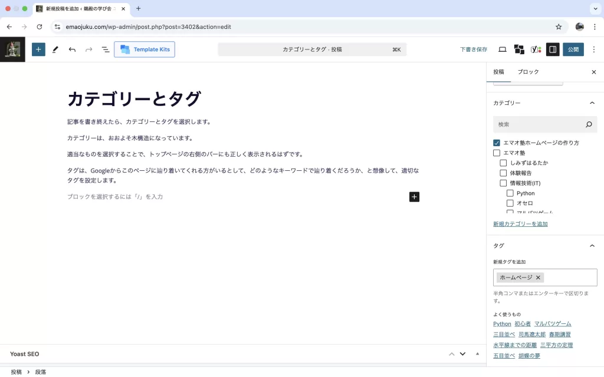This screenshot has height=377, width=604.
Task: Add the 初心者 suggested tag
Action: pyautogui.click(x=523, y=324)
